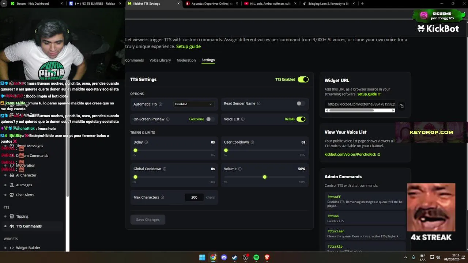This screenshot has width=468, height=263.
Task: Open Steam from the taskbar
Action: 234,258
